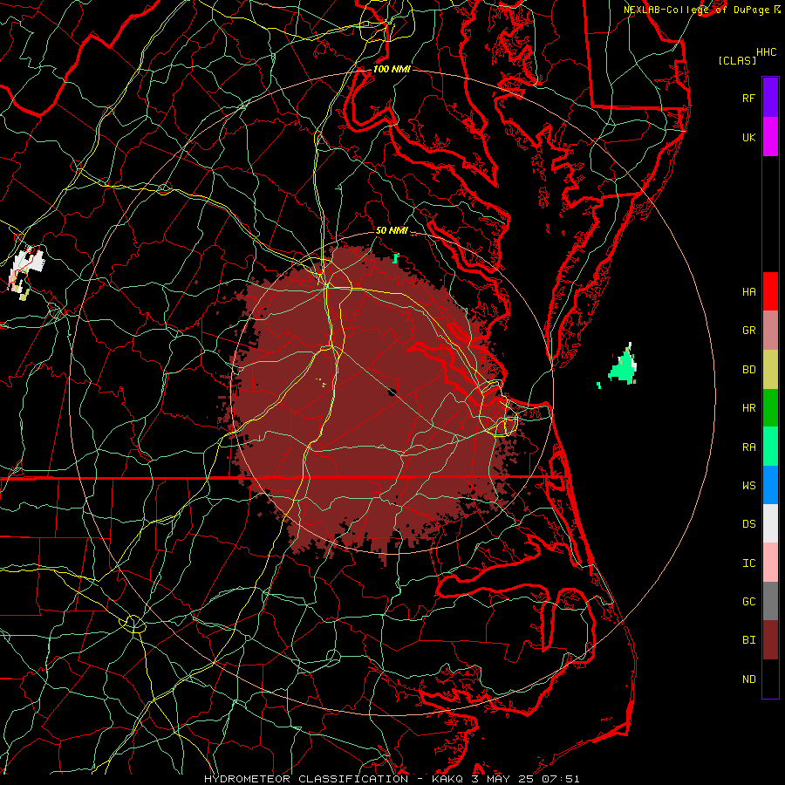
Task: Click the DS white legend swatch
Action: [770, 523]
